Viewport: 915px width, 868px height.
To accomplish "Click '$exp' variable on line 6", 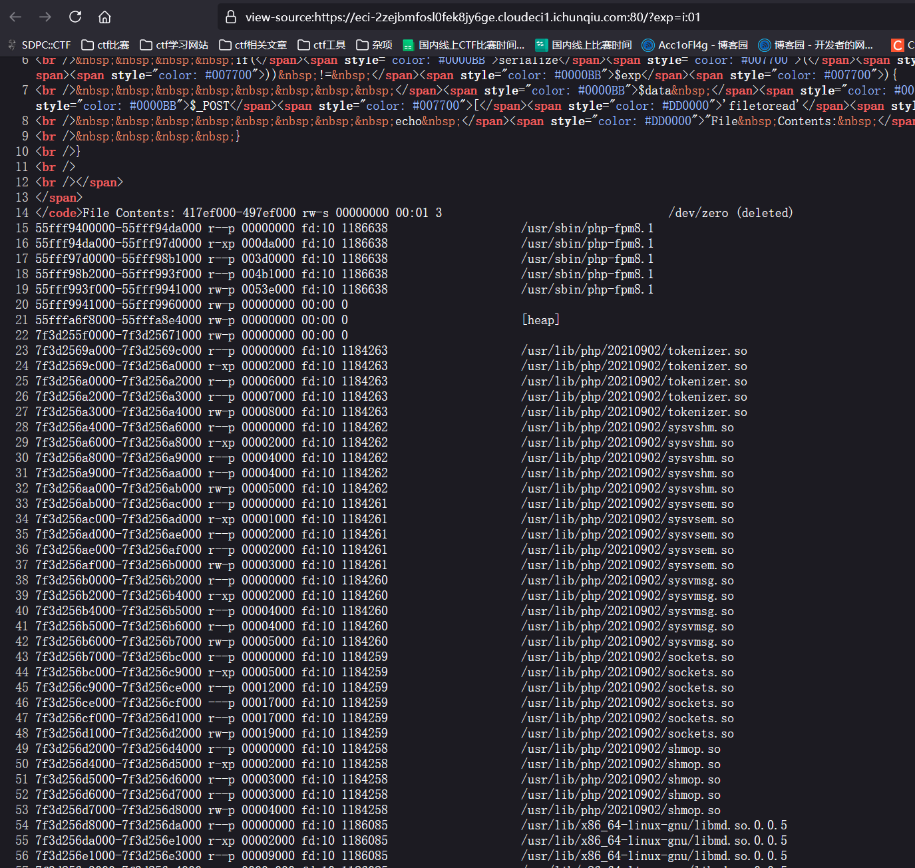I will tap(628, 75).
